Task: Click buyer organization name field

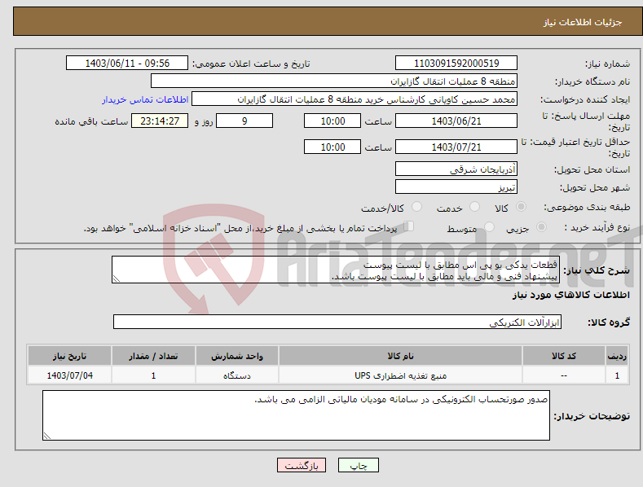Action: point(334,81)
